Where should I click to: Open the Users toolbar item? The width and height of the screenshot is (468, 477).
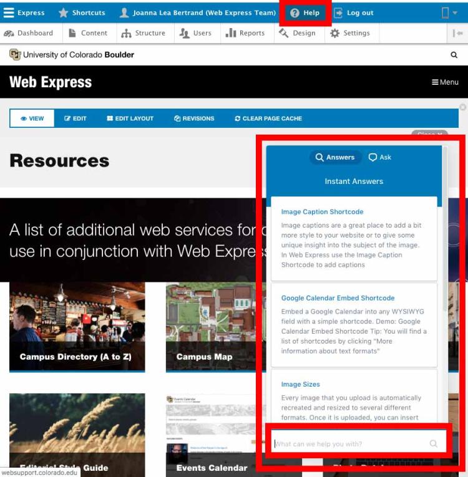[195, 33]
